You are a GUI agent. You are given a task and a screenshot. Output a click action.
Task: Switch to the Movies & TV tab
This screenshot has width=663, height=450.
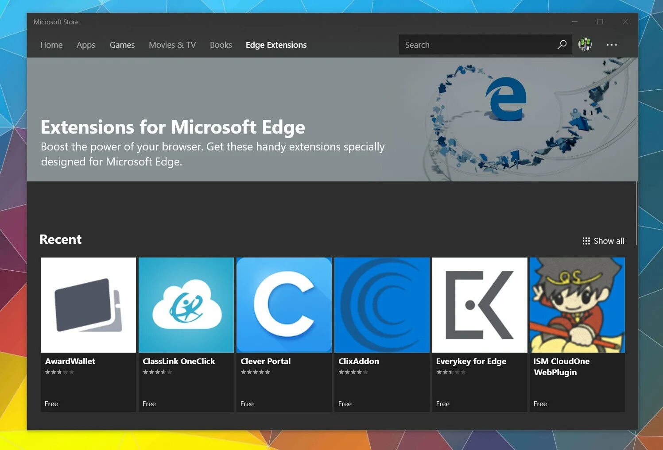click(x=172, y=45)
